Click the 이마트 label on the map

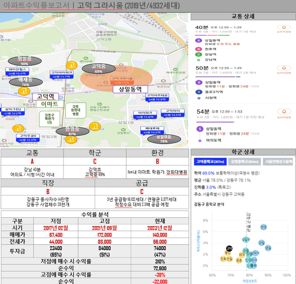coord(49,104)
